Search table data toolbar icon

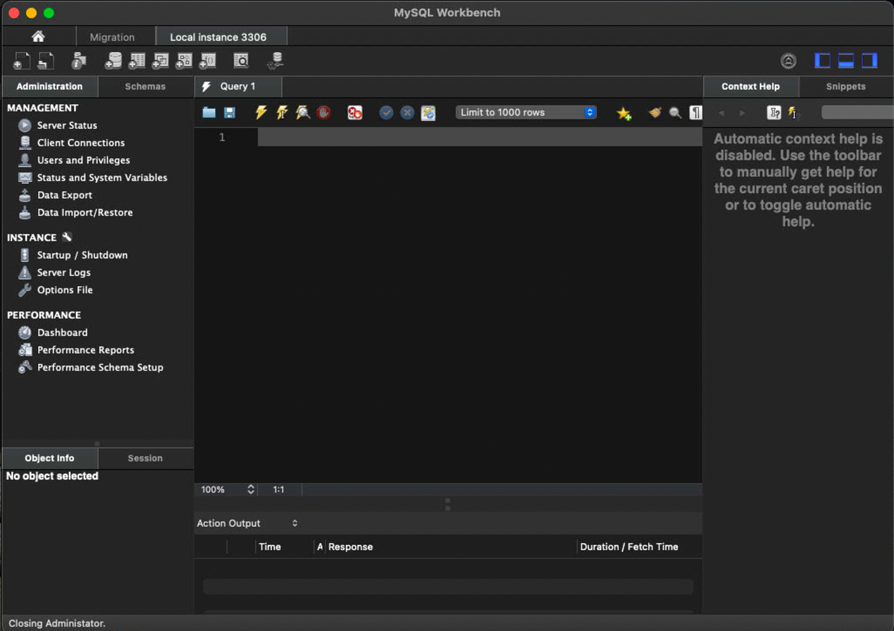click(241, 61)
